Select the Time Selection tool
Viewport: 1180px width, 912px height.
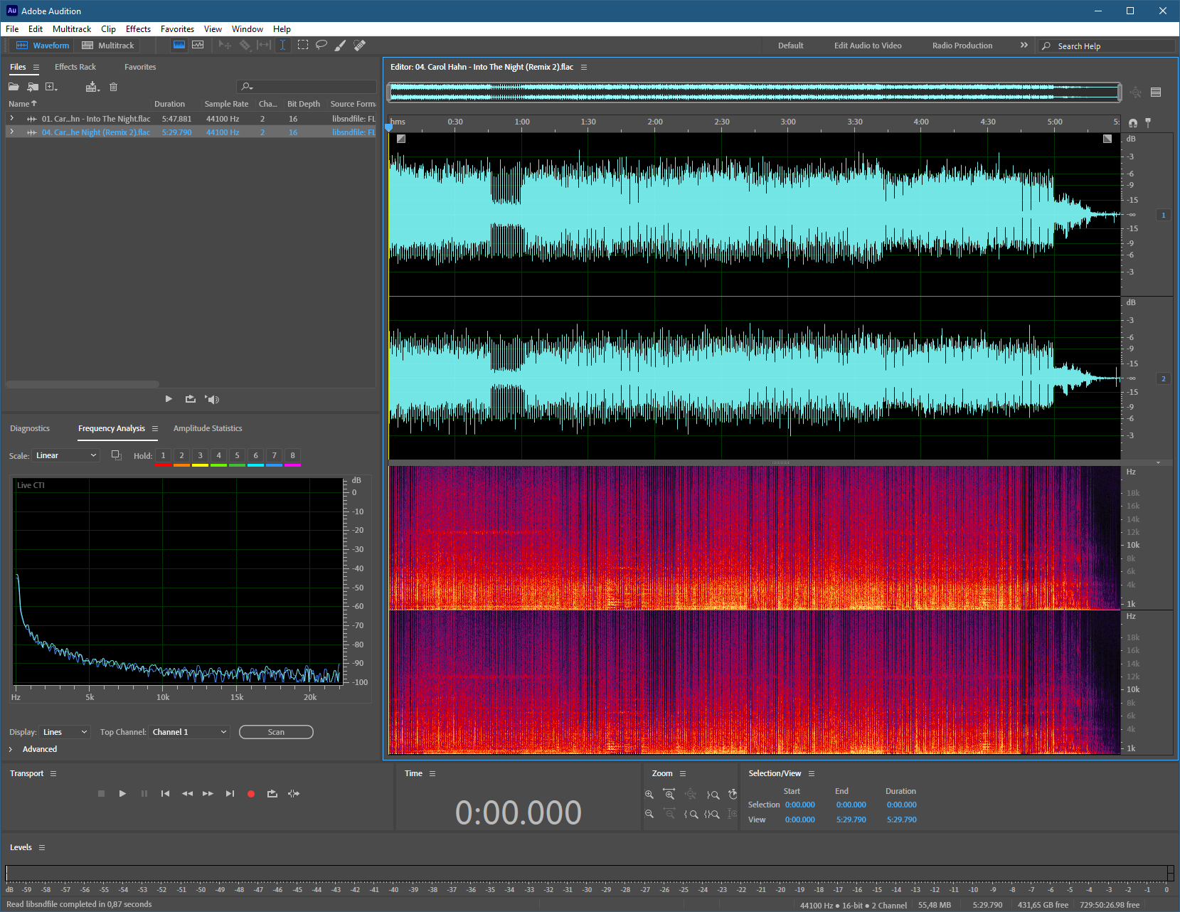click(282, 45)
